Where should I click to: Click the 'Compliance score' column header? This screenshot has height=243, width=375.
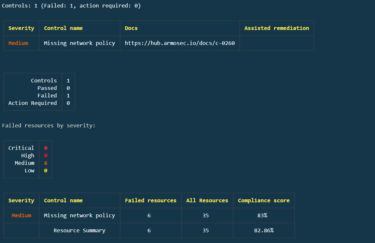click(264, 201)
